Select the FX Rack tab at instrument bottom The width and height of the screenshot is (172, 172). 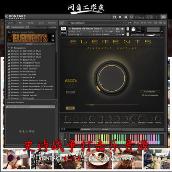coord(111,129)
